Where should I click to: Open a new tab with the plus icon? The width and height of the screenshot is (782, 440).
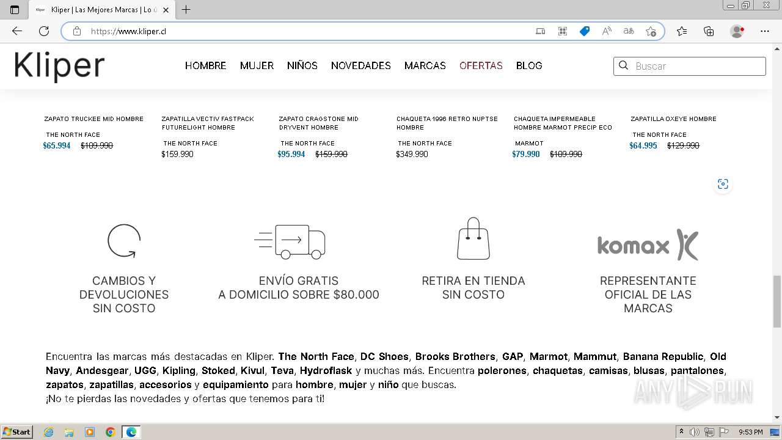point(186,10)
